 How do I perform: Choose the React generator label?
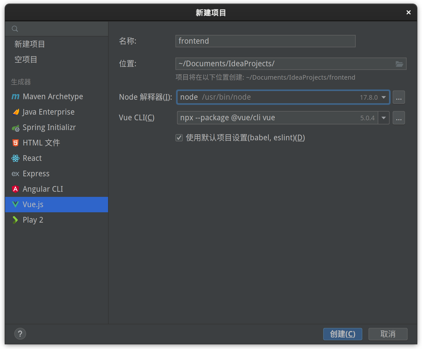(x=32, y=158)
